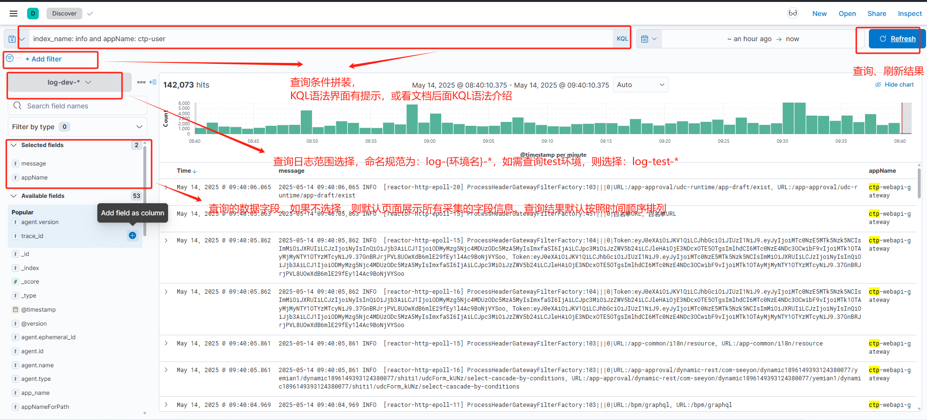This screenshot has width=927, height=420.
Task: Click the saved query disk icon
Action: [12, 39]
